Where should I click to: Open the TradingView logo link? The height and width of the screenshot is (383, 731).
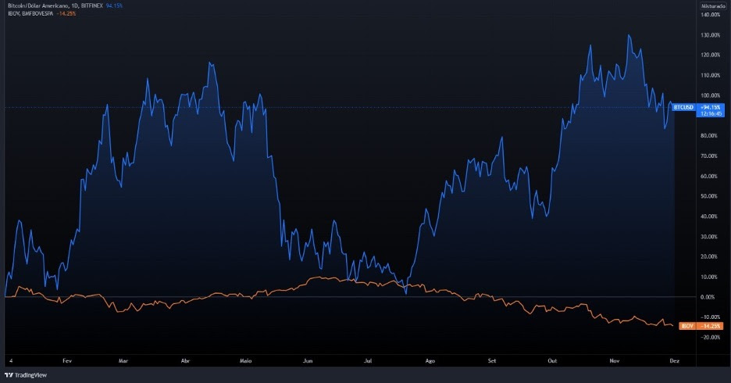tap(26, 375)
